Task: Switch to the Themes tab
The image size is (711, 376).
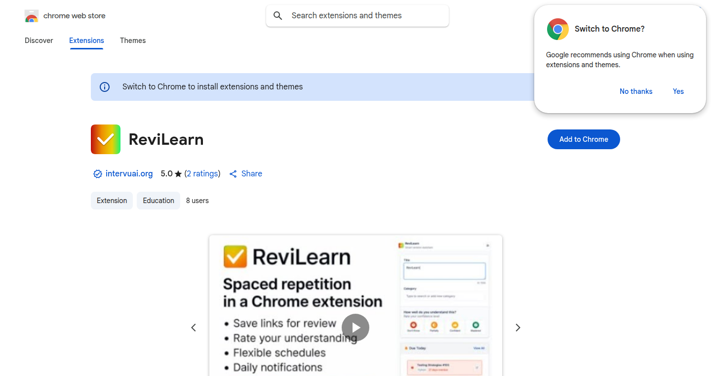Action: click(x=133, y=41)
